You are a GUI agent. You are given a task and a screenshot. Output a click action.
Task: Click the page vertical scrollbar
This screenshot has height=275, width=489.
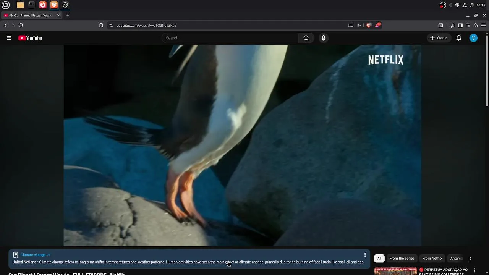tap(487, 71)
